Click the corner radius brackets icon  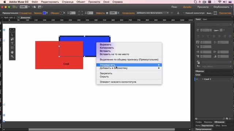[80, 13]
